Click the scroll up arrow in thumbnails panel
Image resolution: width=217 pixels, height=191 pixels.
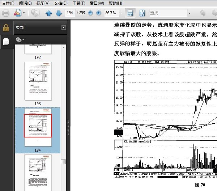64,47
